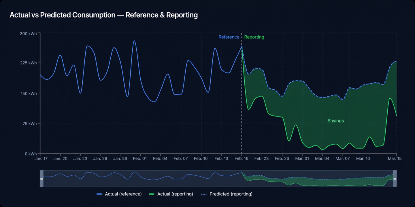Screen dimensions: 415x207
Task: Click the right handle of the range navigator
Action: pyautogui.click(x=395, y=179)
